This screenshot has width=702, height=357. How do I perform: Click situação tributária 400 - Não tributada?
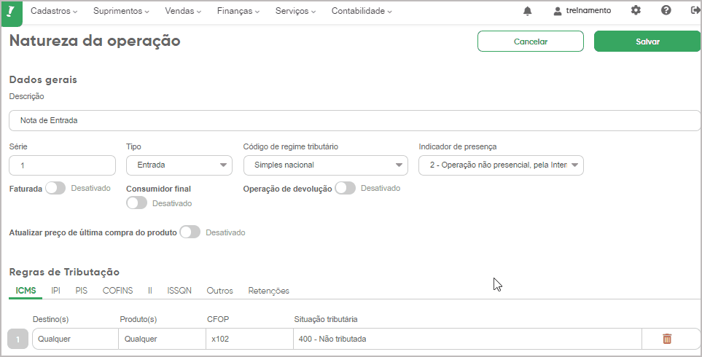[x=467, y=339]
